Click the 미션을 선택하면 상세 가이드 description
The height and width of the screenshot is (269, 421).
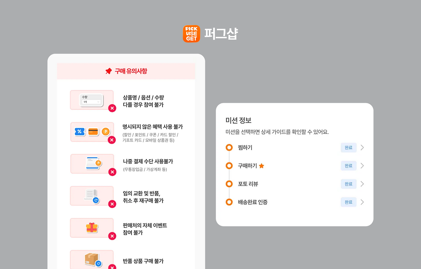tap(277, 132)
